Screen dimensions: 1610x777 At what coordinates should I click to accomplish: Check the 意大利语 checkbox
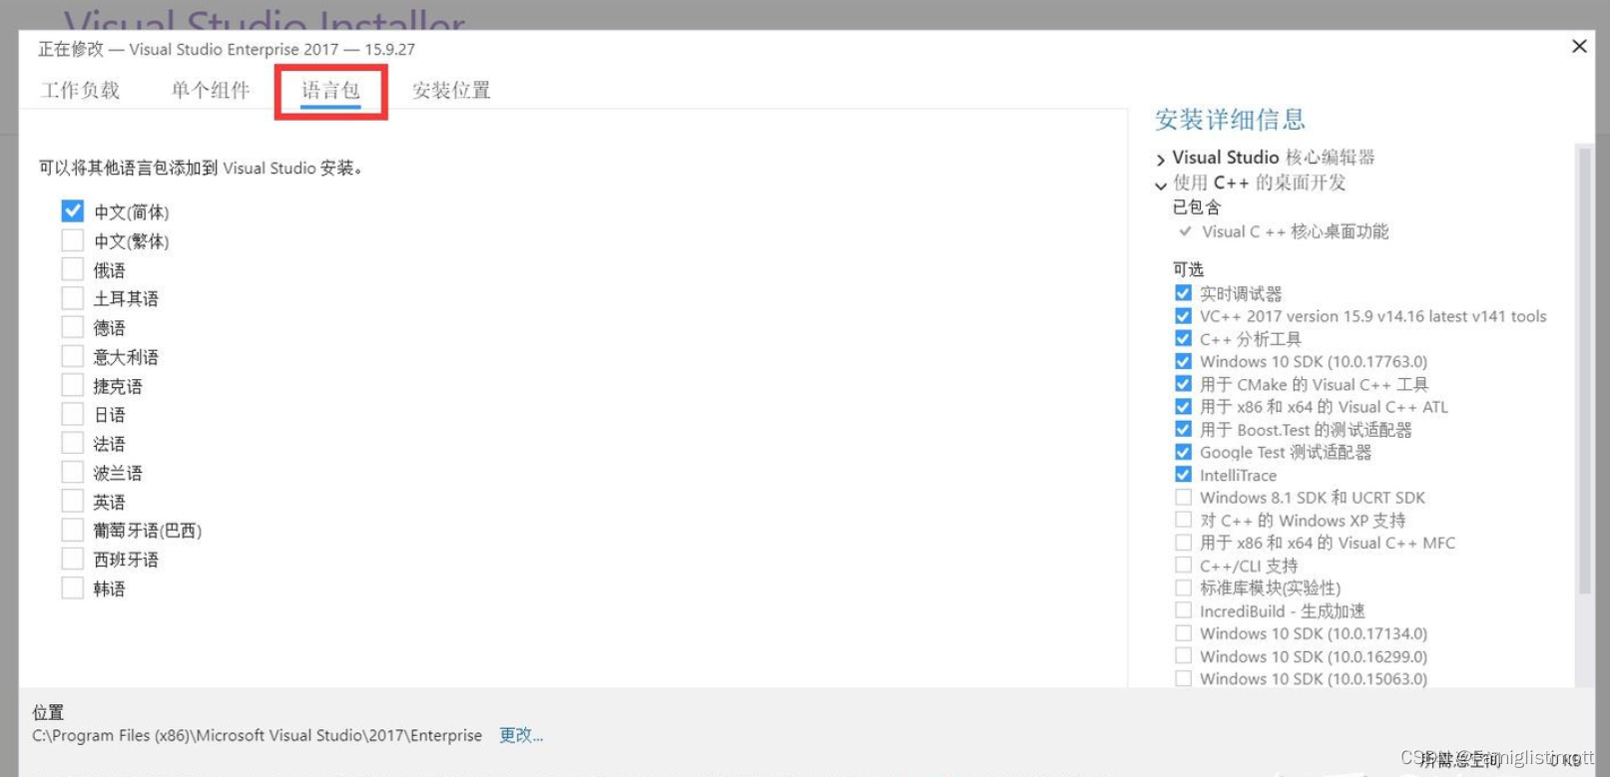pos(72,356)
